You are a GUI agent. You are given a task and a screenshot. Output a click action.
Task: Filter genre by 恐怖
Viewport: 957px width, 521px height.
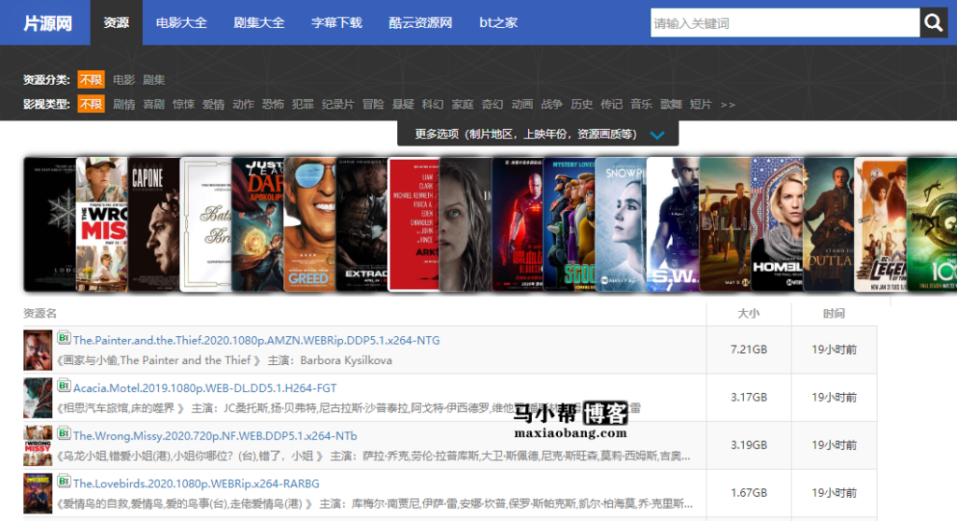pos(273,105)
